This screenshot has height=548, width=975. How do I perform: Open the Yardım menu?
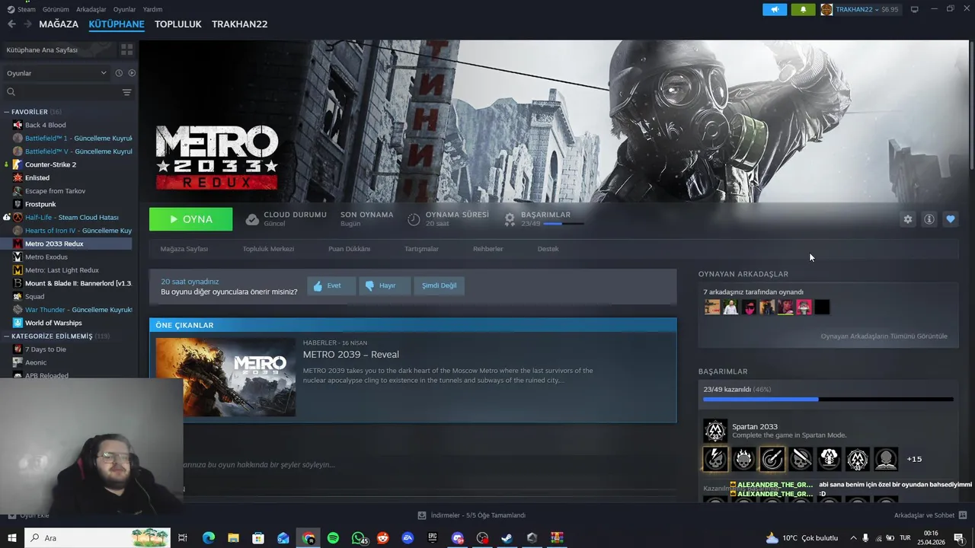point(152,9)
